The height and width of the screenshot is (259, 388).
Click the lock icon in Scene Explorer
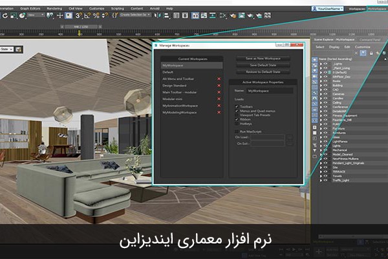coord(371,53)
